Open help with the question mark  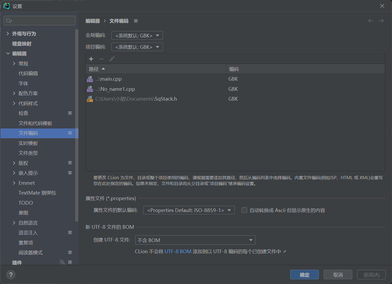click(11, 275)
